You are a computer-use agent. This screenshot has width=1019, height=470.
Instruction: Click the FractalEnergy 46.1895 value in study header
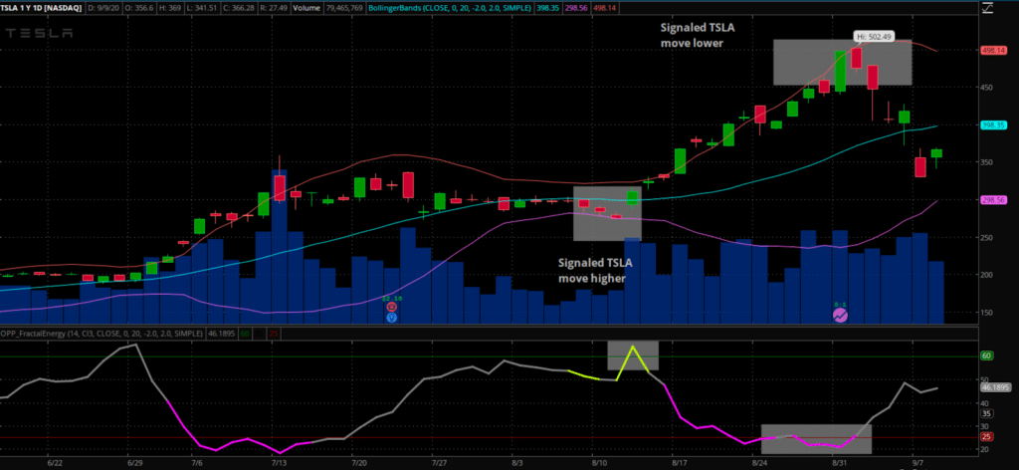click(222, 334)
